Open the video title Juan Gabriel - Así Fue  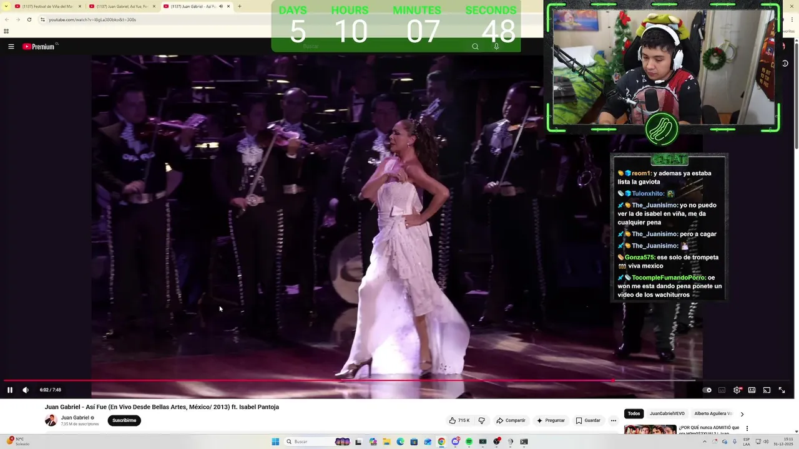click(162, 407)
